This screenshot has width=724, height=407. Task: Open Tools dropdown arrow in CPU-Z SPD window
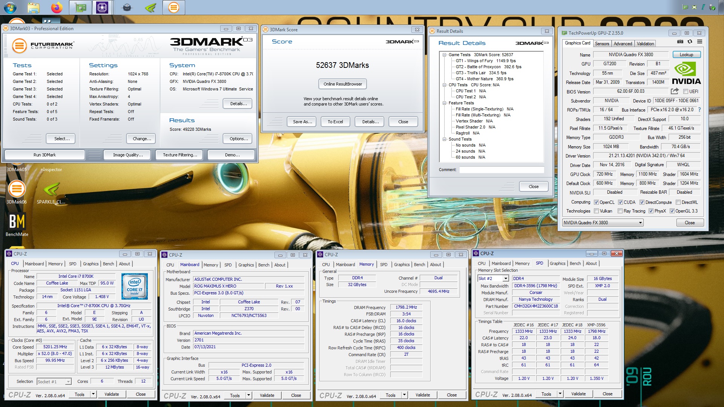(560, 394)
